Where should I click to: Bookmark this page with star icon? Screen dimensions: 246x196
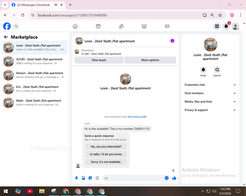tap(220, 15)
